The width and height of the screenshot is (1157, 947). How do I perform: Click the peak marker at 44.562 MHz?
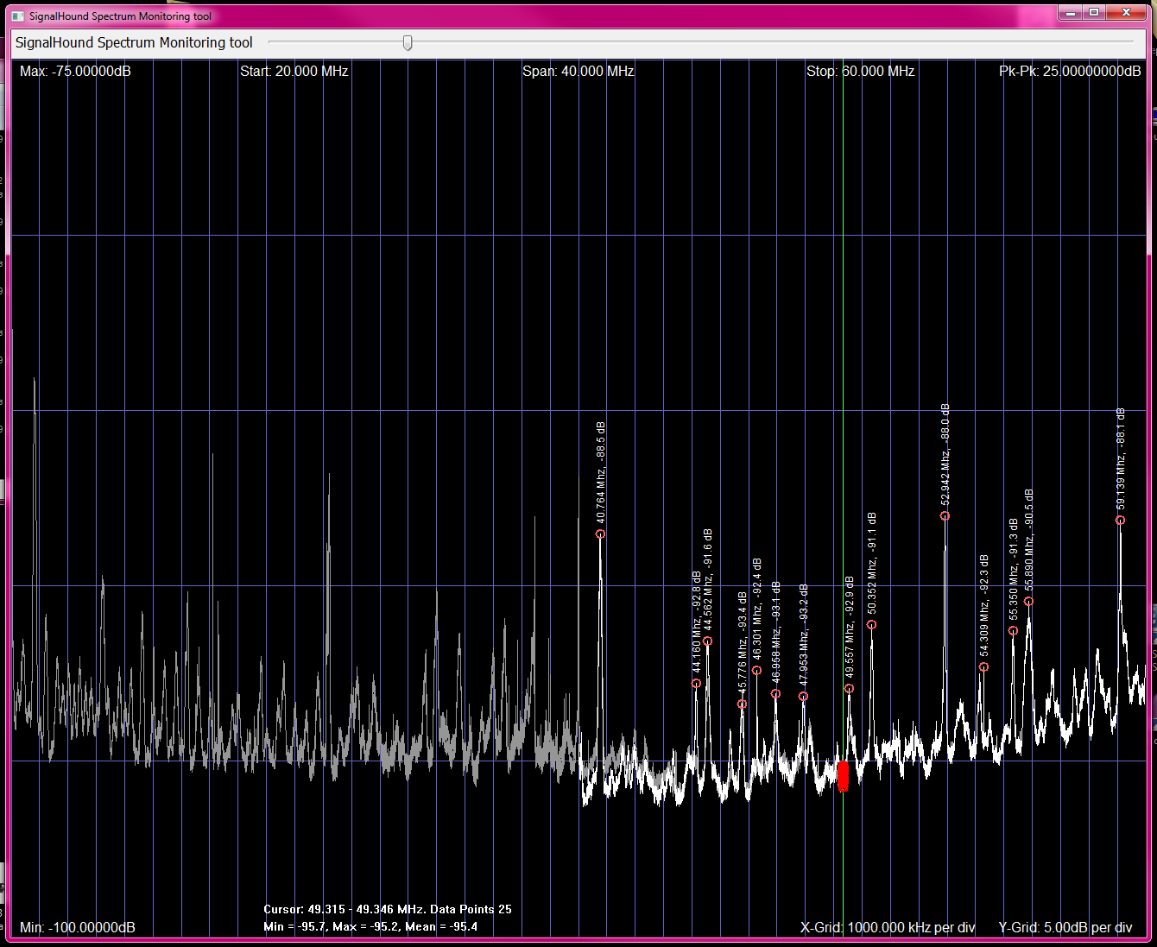pyautogui.click(x=707, y=641)
